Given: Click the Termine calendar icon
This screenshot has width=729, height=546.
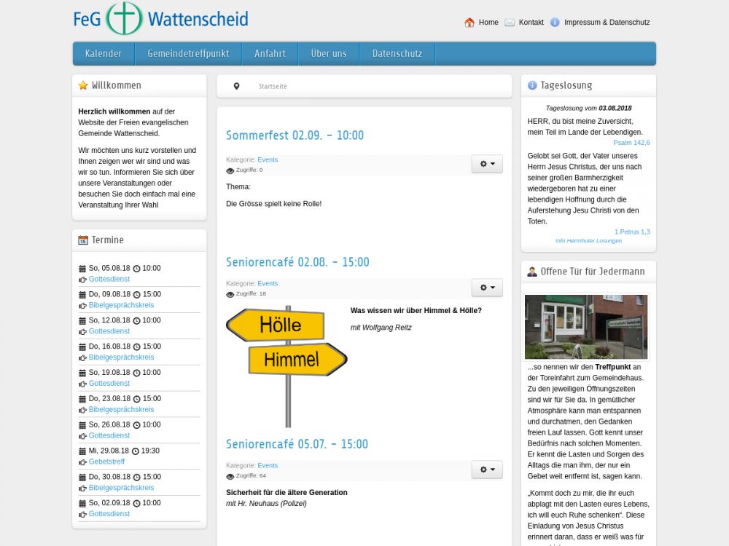Looking at the screenshot, I should 83,240.
